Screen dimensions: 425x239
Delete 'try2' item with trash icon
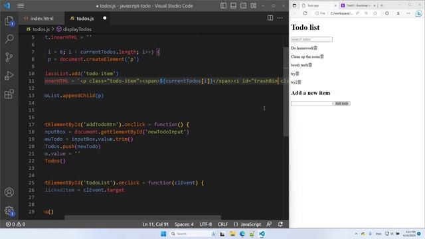pos(299,82)
